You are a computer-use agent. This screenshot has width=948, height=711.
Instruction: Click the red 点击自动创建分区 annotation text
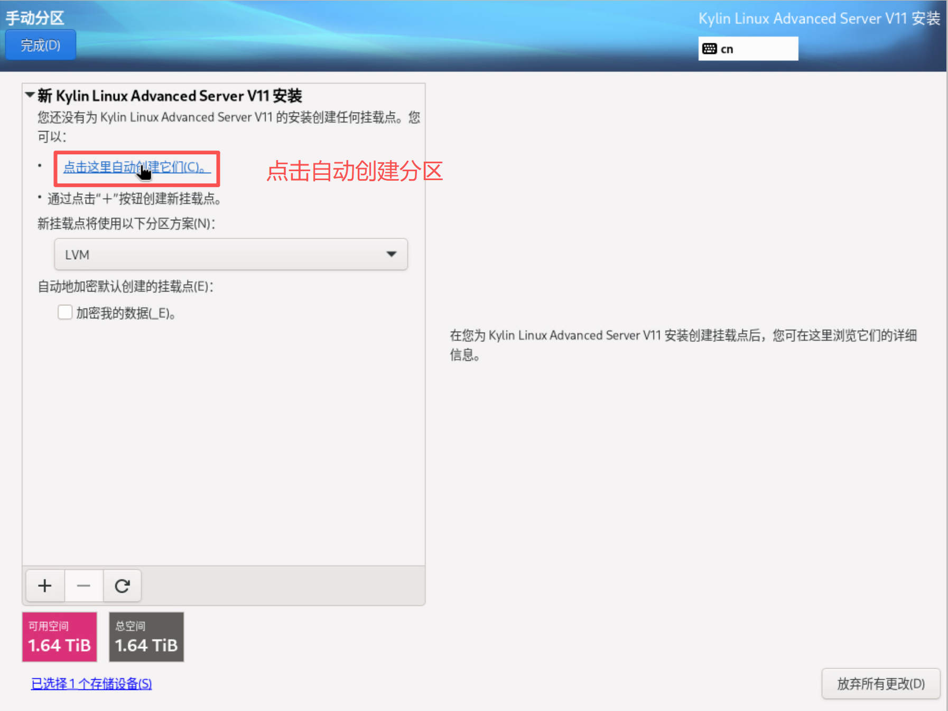pyautogui.click(x=354, y=171)
